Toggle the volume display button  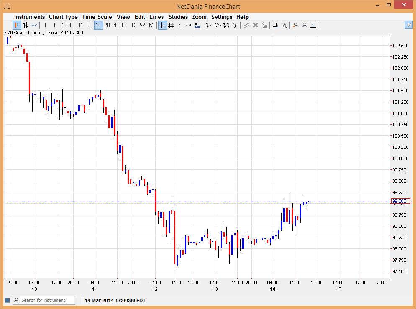click(x=198, y=25)
